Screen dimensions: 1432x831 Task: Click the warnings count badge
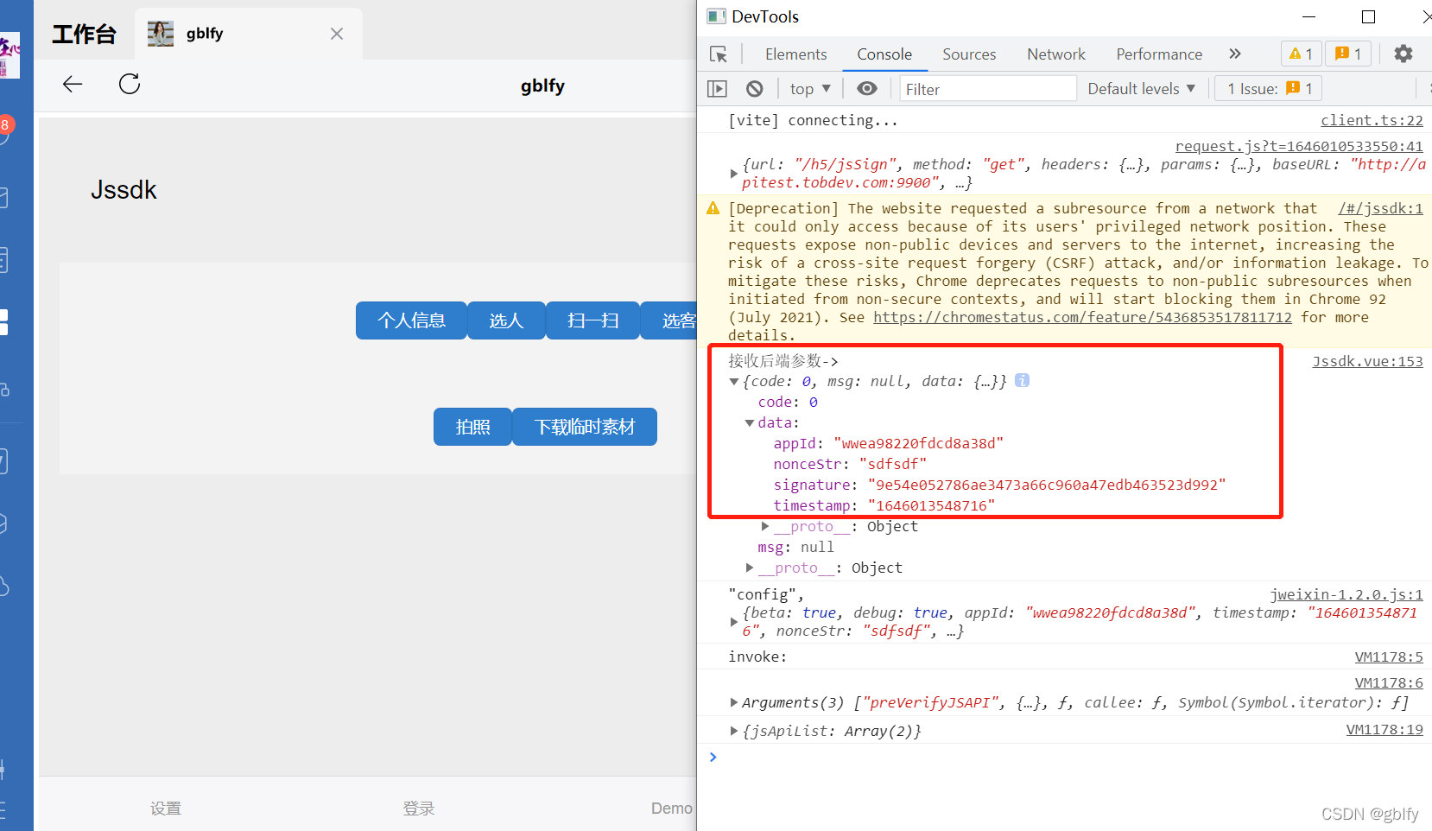point(1301,54)
